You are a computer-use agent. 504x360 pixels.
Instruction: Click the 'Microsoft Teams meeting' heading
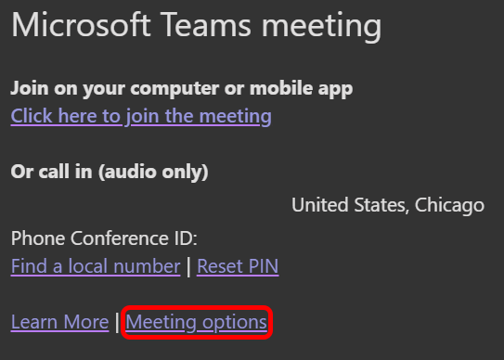point(197,26)
